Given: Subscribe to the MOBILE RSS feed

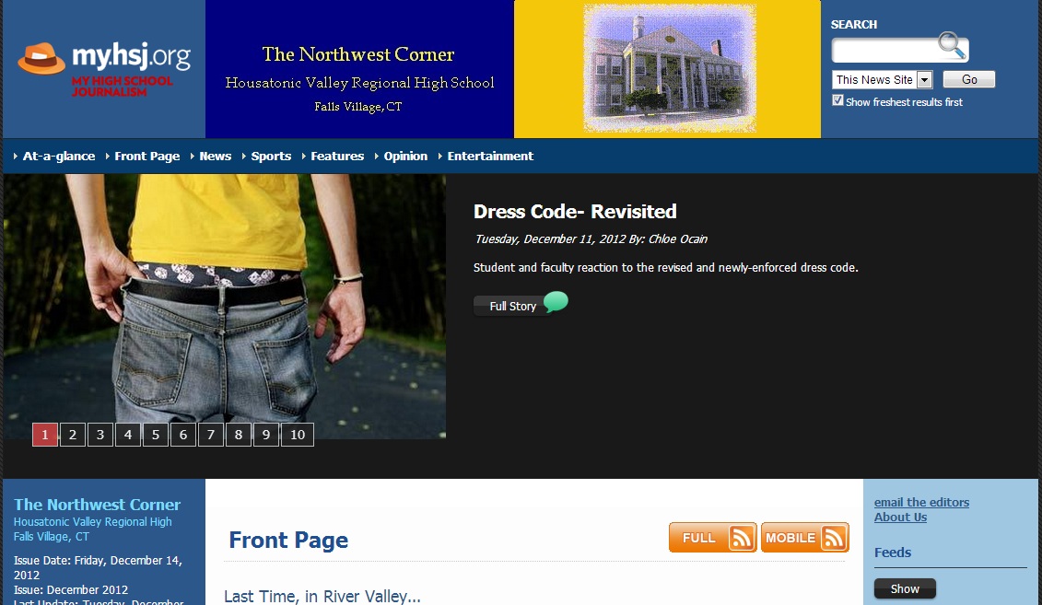Looking at the screenshot, I should (x=804, y=538).
